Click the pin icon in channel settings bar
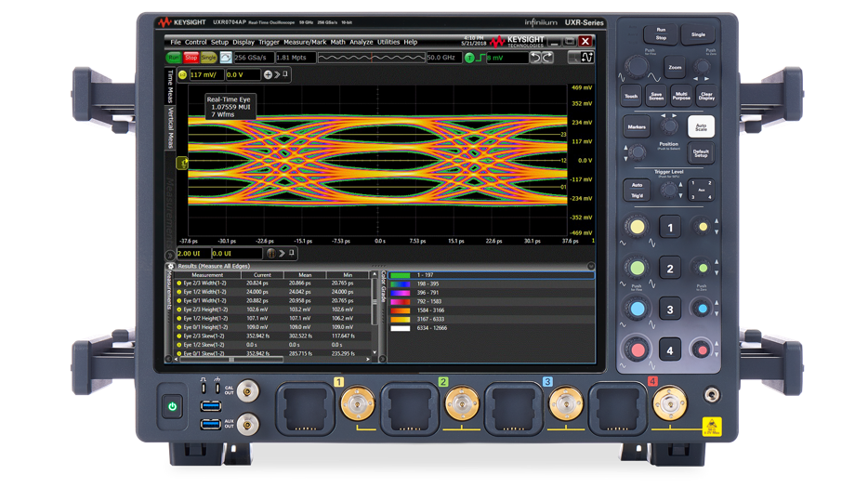868x488 pixels. (285, 74)
